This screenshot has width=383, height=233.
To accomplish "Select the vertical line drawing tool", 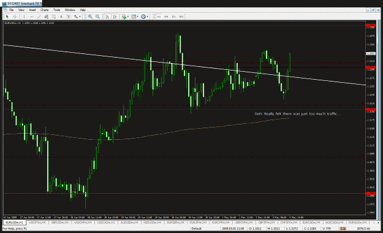I will (x=24, y=17).
